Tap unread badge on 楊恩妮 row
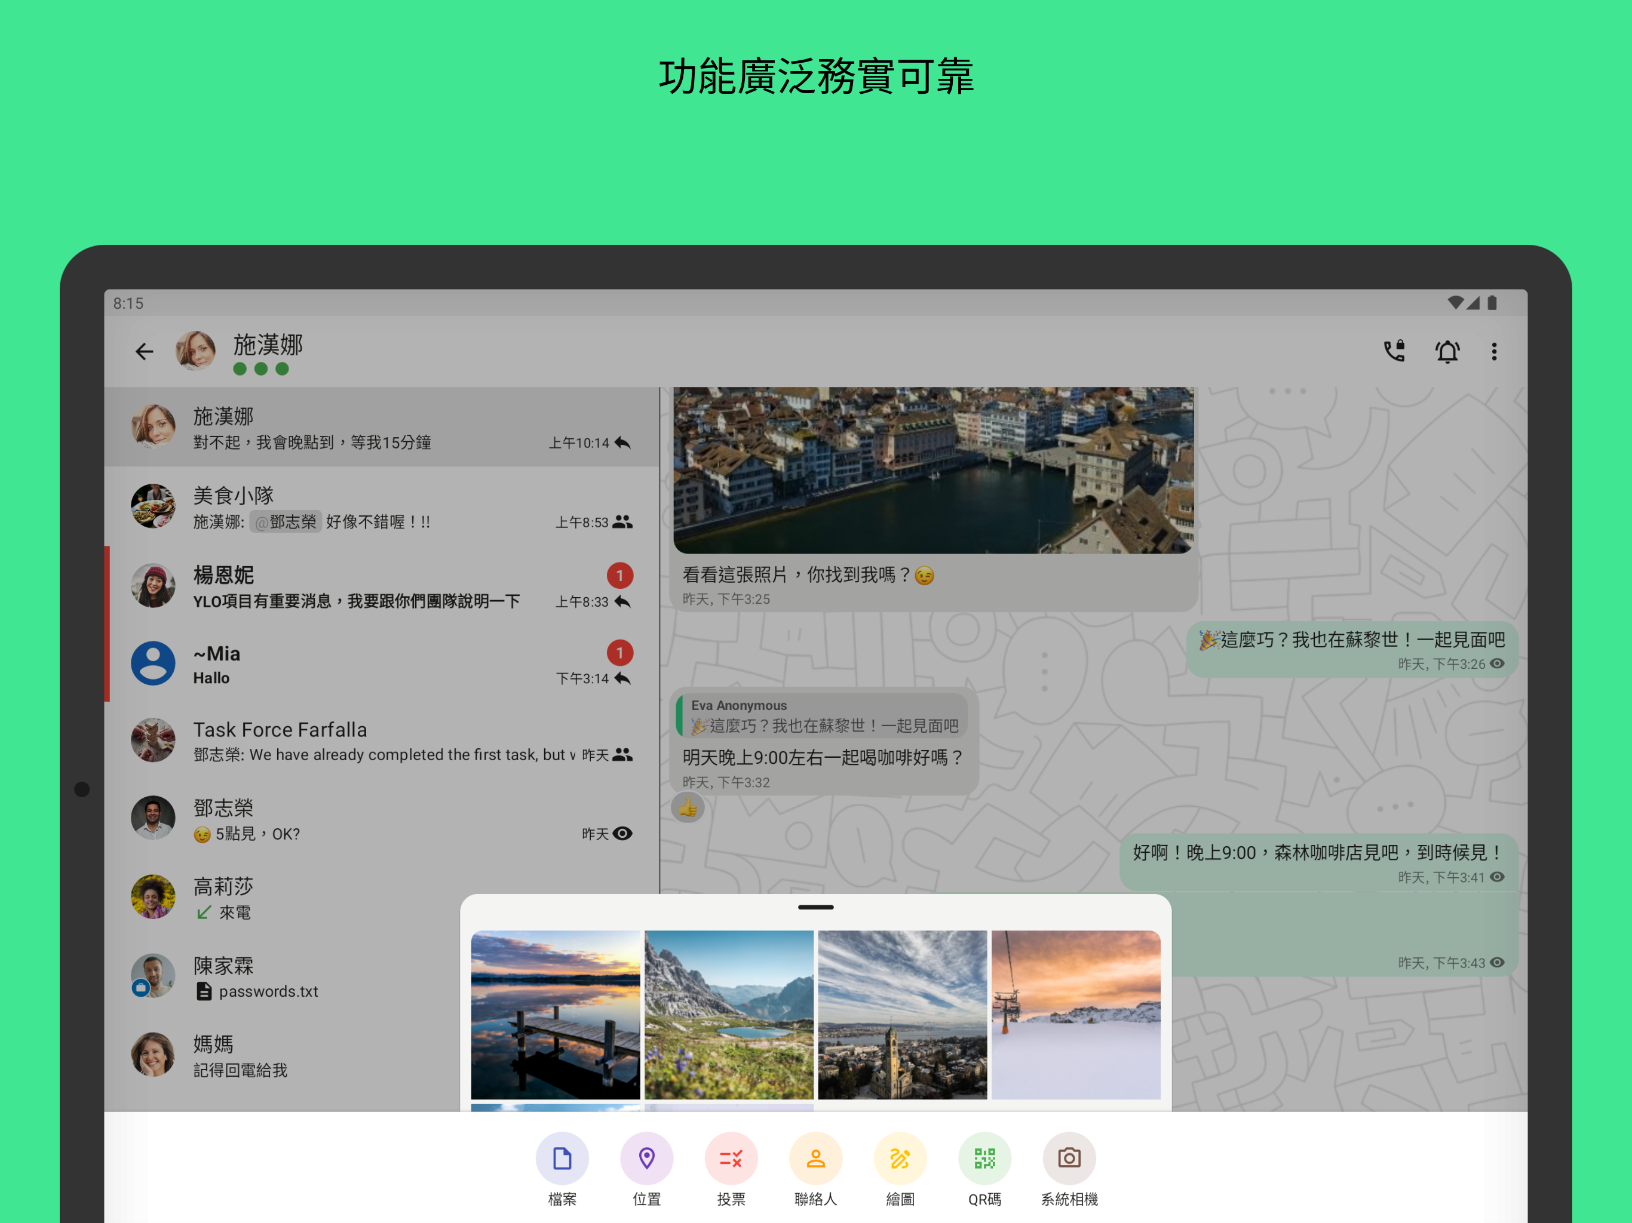This screenshot has width=1632, height=1223. click(x=619, y=574)
